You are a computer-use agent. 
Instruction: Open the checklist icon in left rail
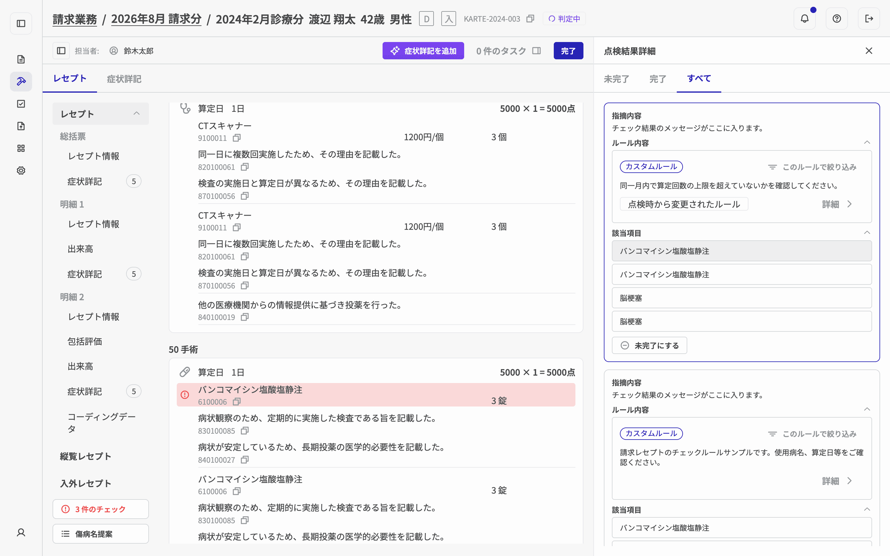tap(21, 104)
